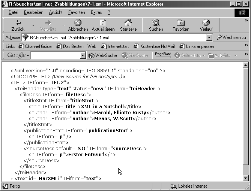Open Google search field dropdown arrow
251x191 pixels.
click(83, 55)
